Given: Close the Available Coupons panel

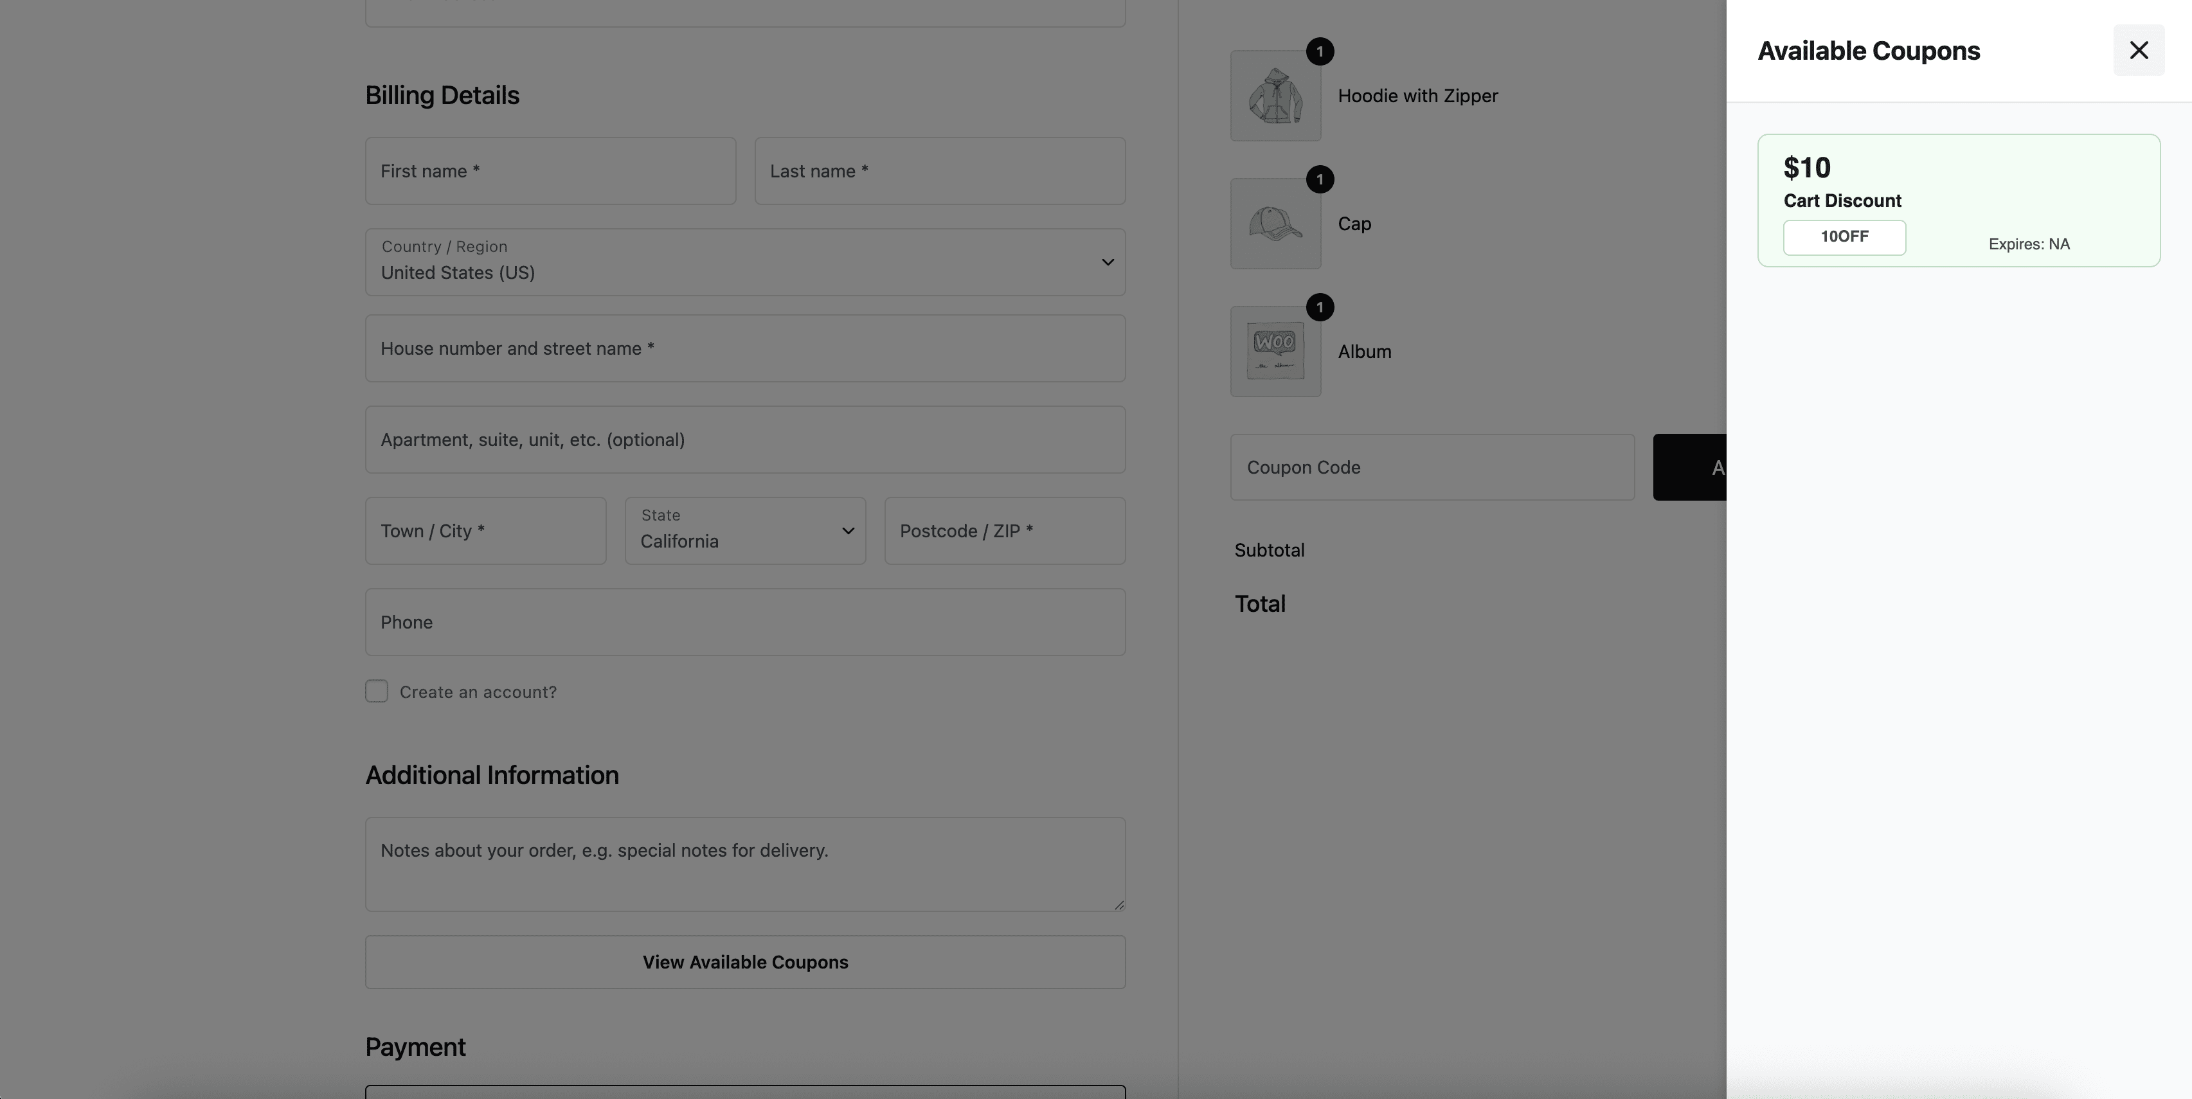Looking at the screenshot, I should [x=2137, y=50].
